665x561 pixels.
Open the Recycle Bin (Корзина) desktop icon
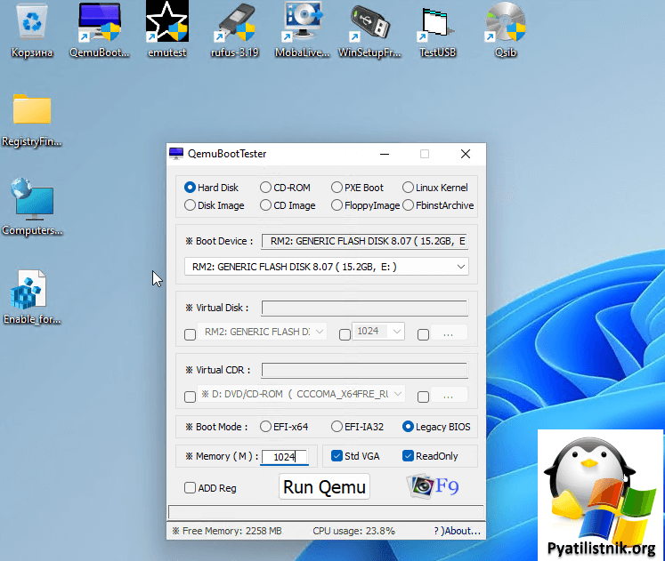[x=32, y=29]
